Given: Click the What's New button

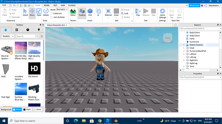Looking at the screenshot, I should (194, 5).
